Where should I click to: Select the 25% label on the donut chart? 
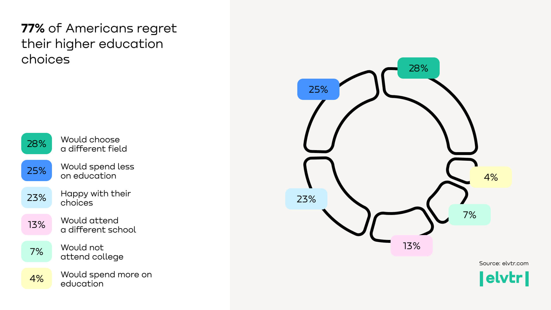[318, 89]
